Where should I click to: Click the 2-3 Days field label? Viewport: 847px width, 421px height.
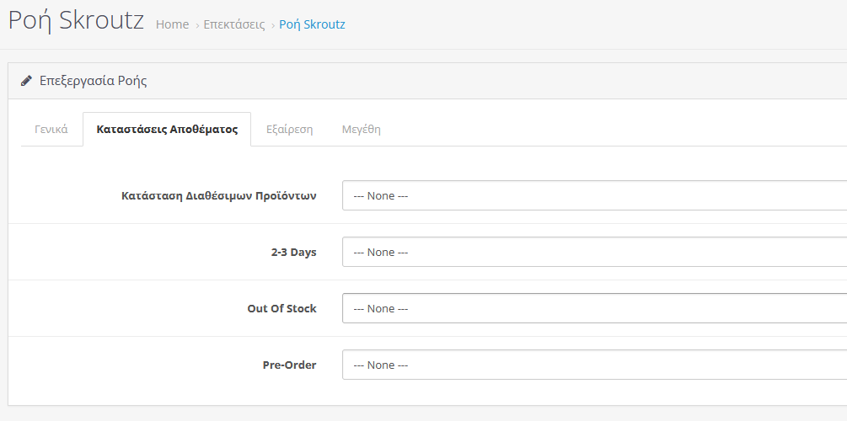tap(294, 252)
